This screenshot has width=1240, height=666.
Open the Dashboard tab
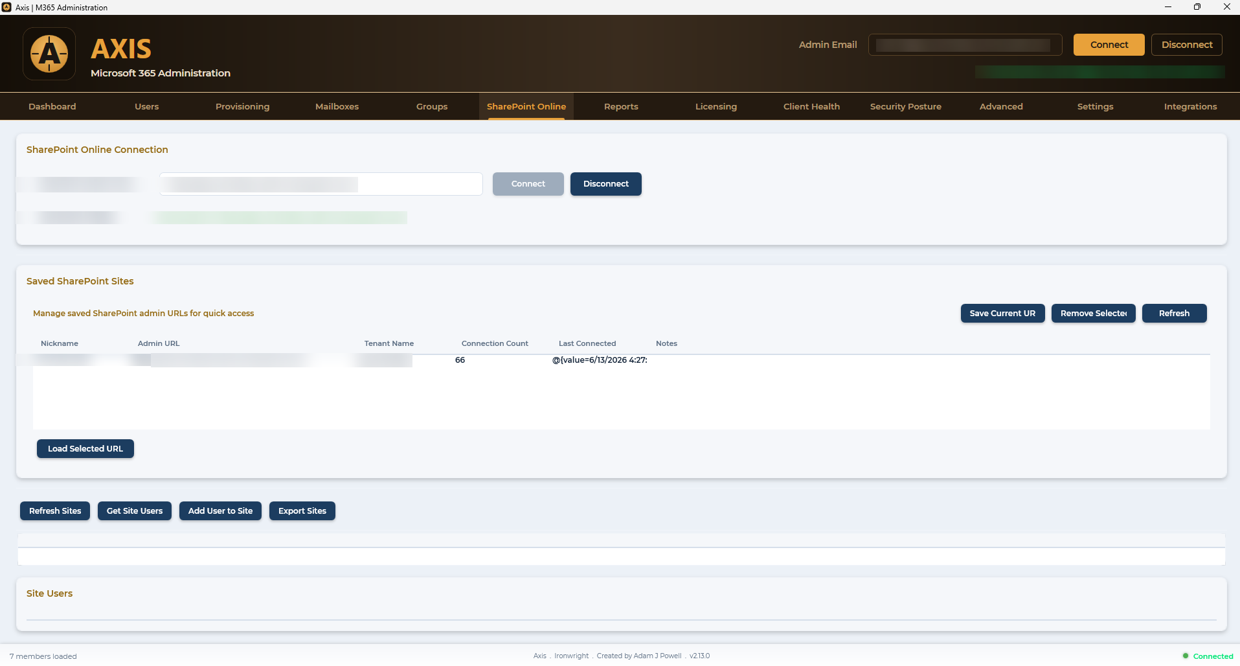(x=52, y=107)
